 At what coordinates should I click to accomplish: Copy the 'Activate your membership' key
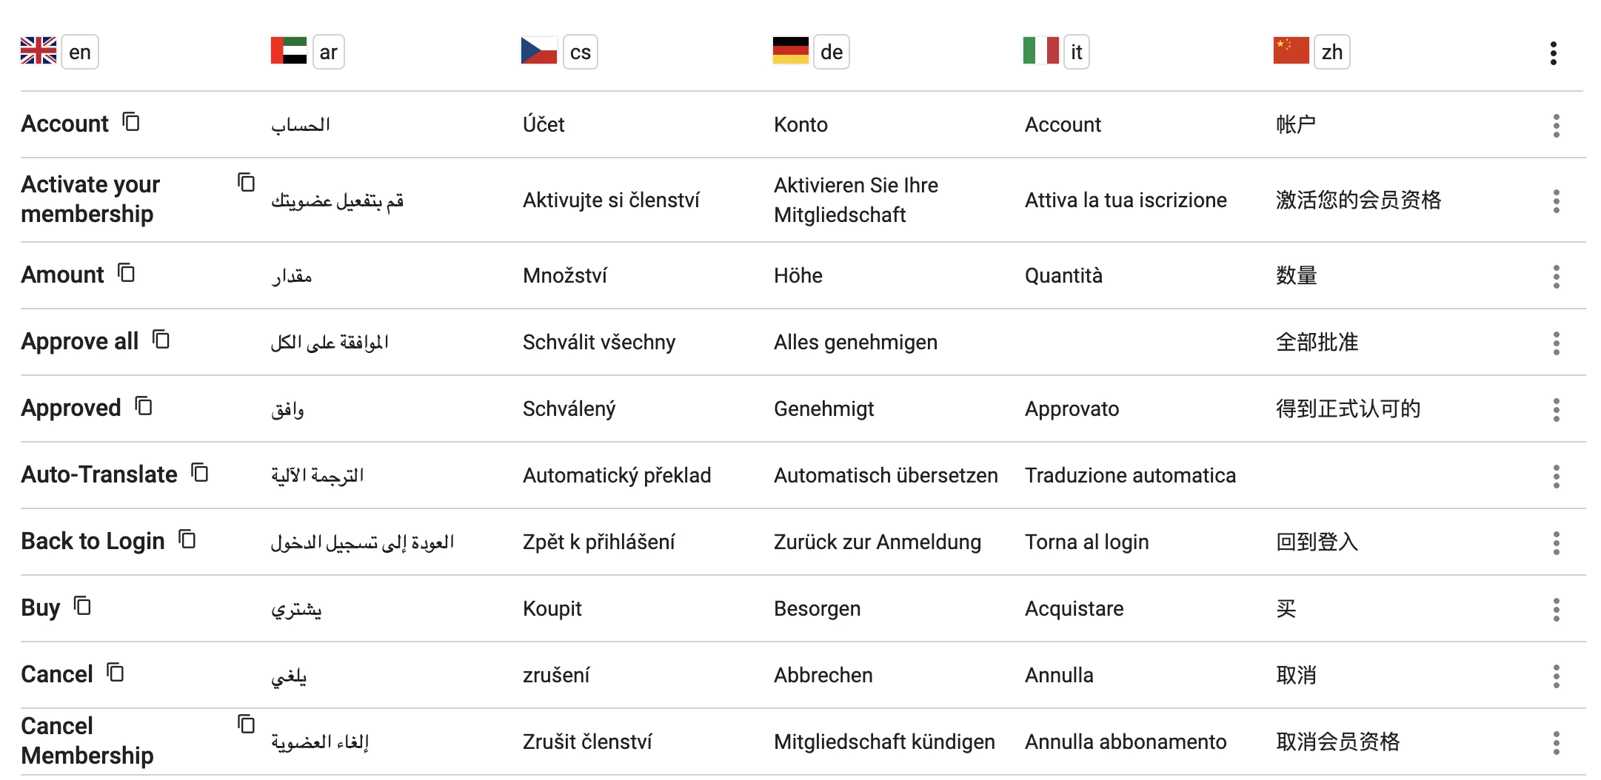point(246,182)
